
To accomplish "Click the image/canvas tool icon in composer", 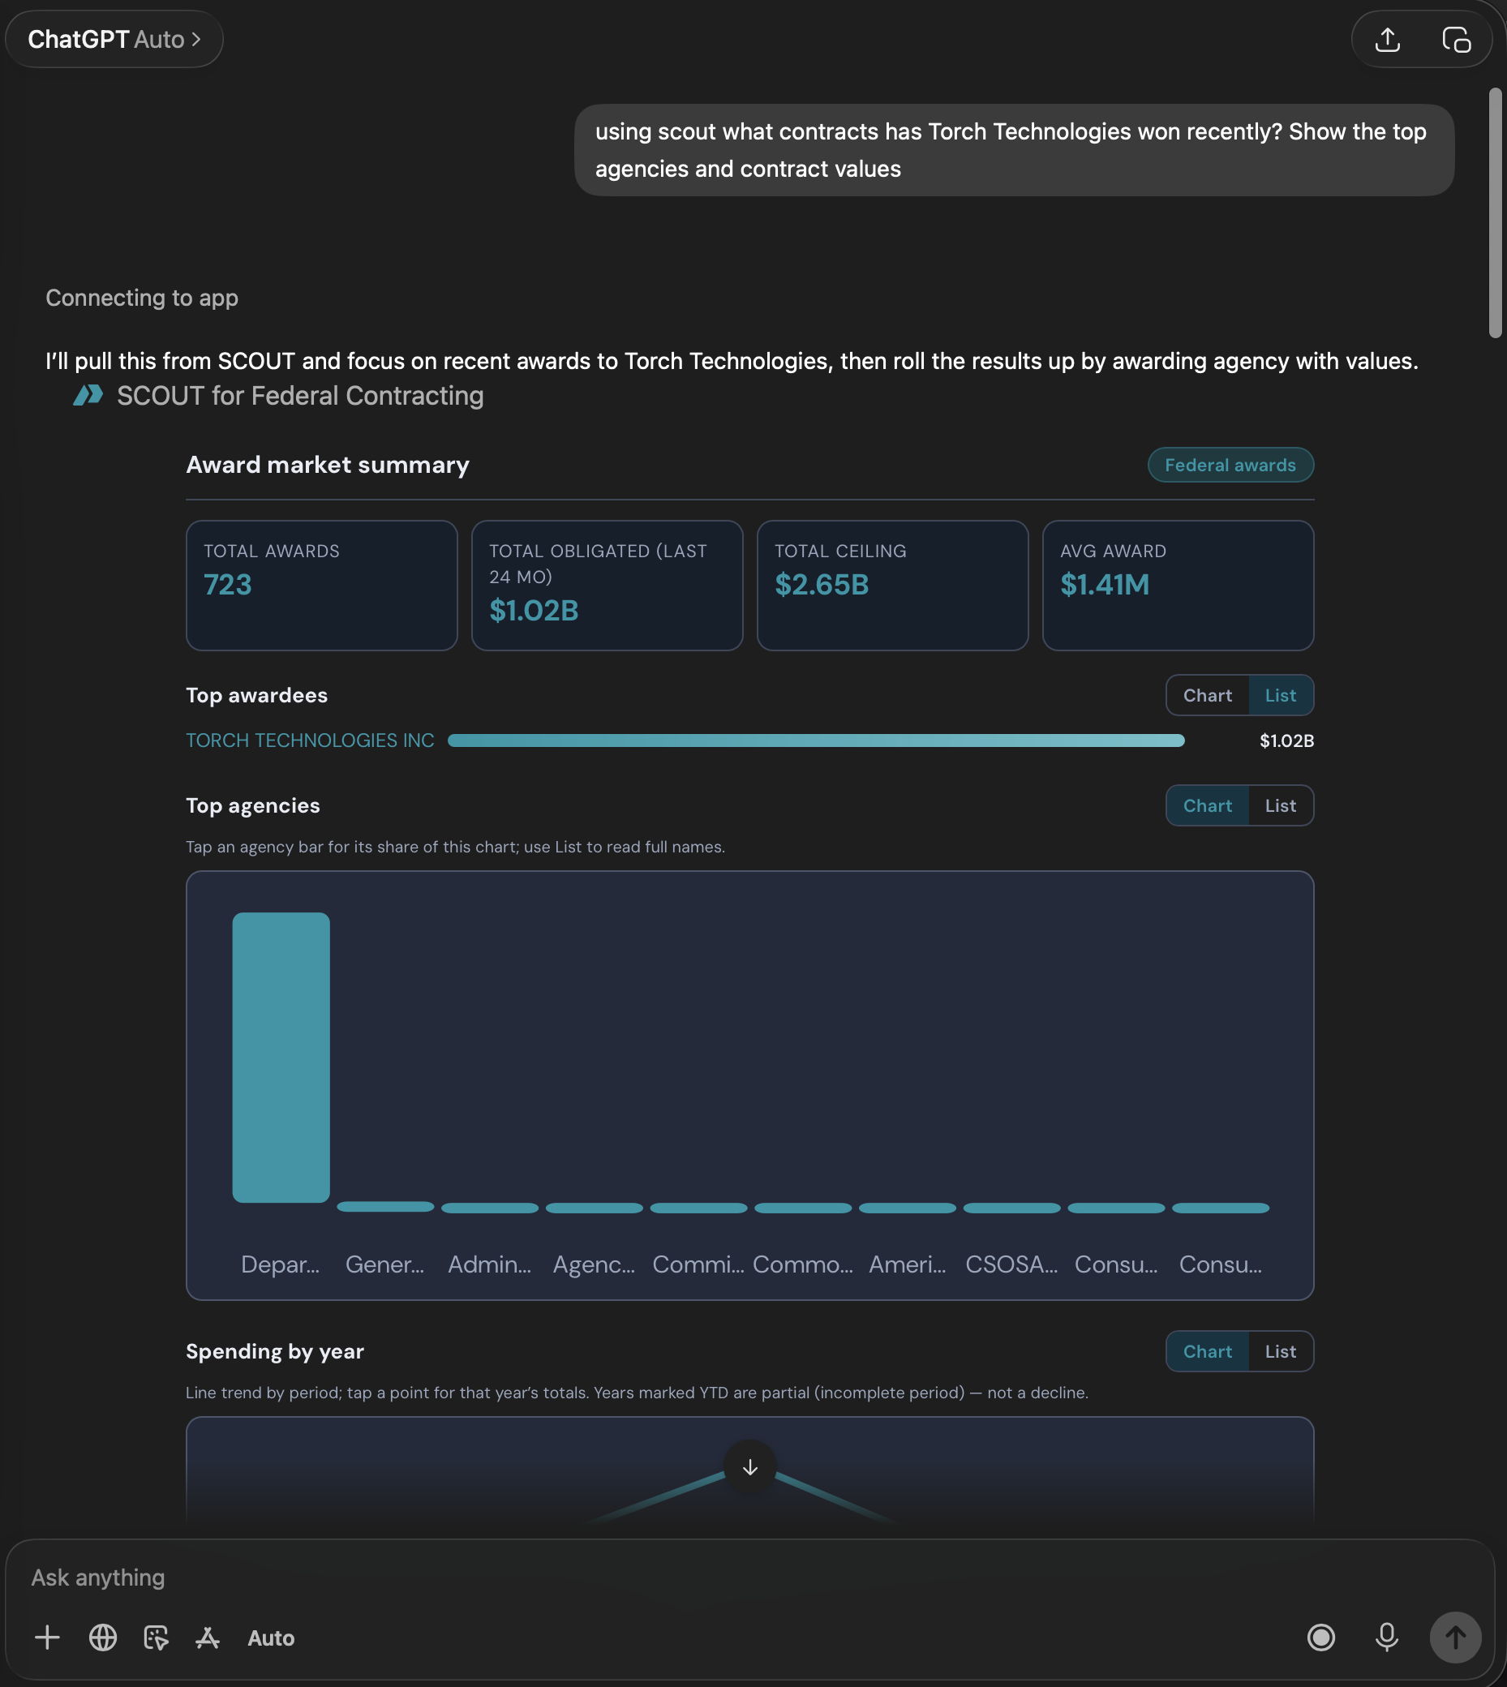I will pos(156,1638).
